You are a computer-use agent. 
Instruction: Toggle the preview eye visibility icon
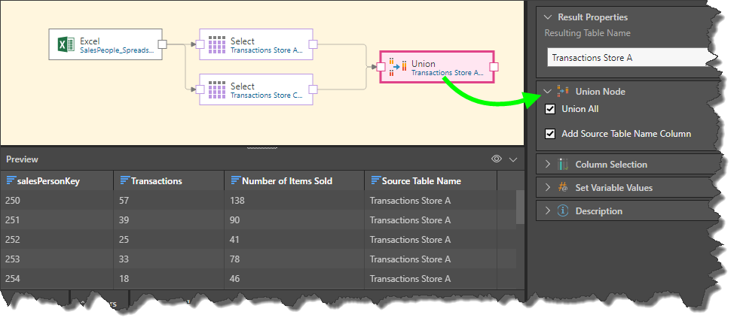pyautogui.click(x=496, y=159)
